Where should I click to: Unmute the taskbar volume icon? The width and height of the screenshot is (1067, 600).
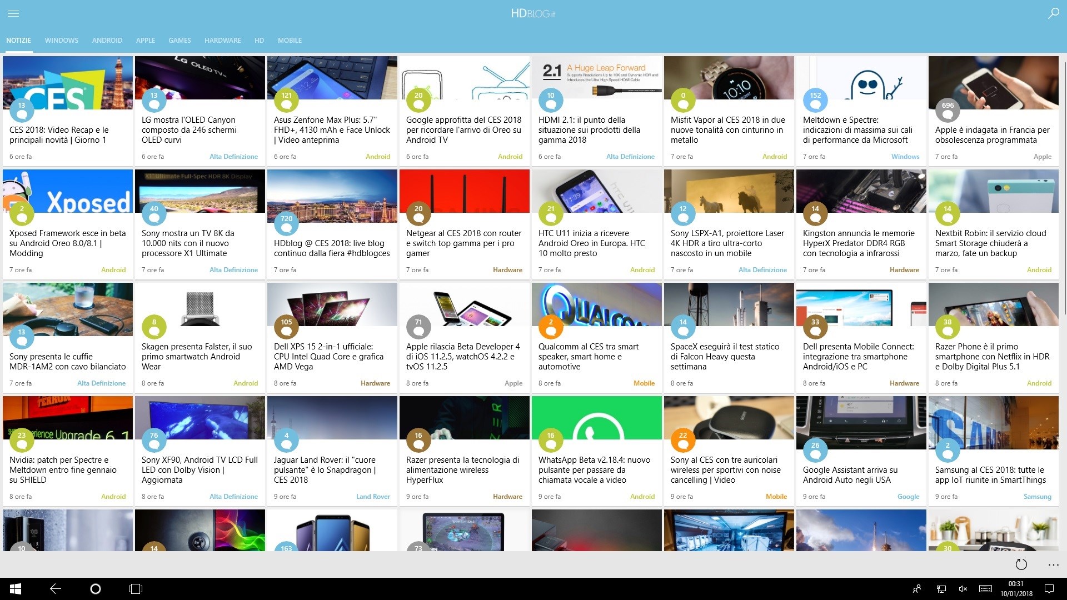click(963, 589)
